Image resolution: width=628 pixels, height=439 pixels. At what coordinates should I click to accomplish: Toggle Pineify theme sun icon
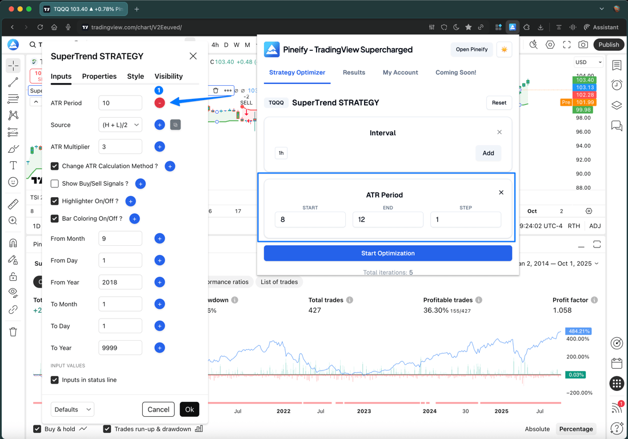point(504,49)
